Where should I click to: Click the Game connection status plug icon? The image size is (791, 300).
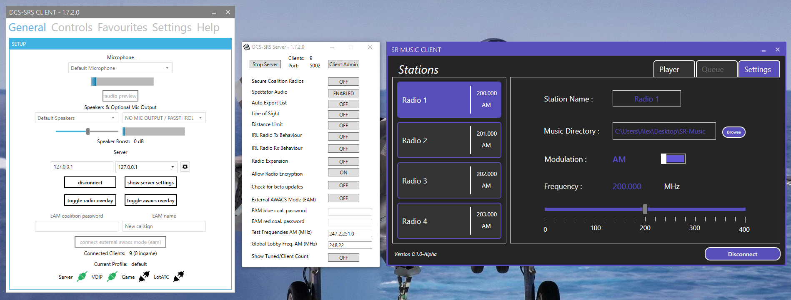(x=144, y=276)
